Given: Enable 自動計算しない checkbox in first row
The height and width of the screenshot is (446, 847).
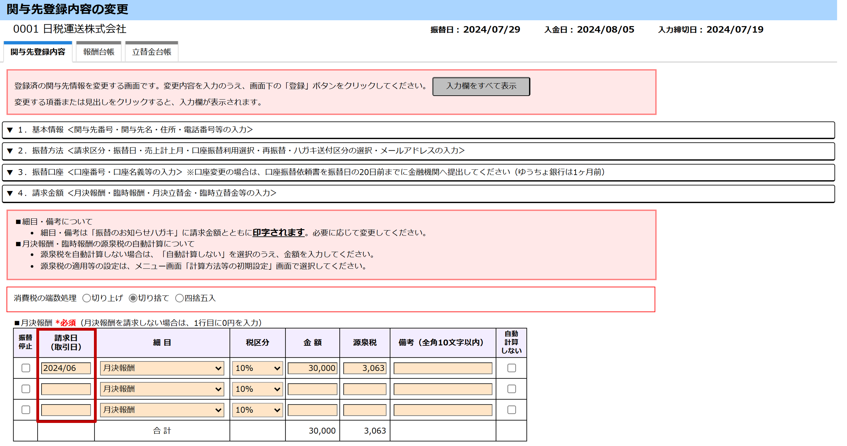Looking at the screenshot, I should click(x=511, y=368).
